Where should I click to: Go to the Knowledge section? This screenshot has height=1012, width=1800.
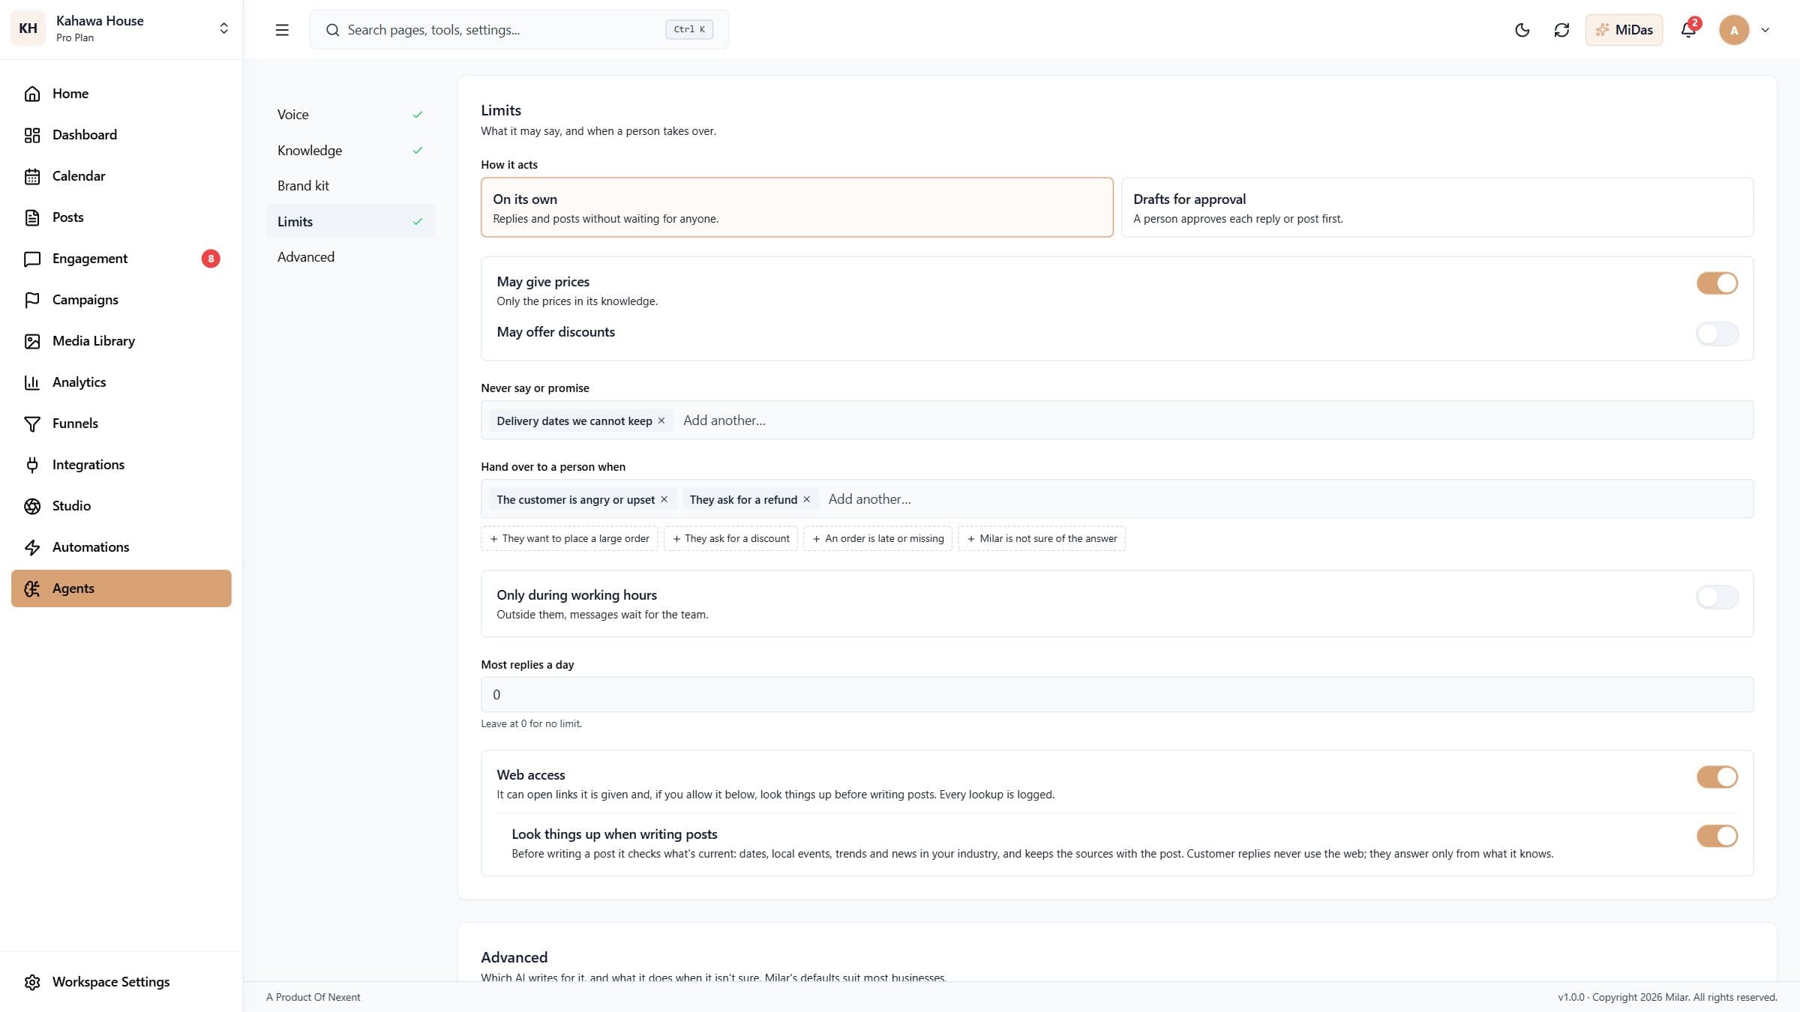[x=350, y=151]
